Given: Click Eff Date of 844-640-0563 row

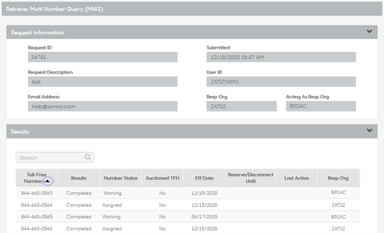Looking at the screenshot, I should click(x=205, y=193).
